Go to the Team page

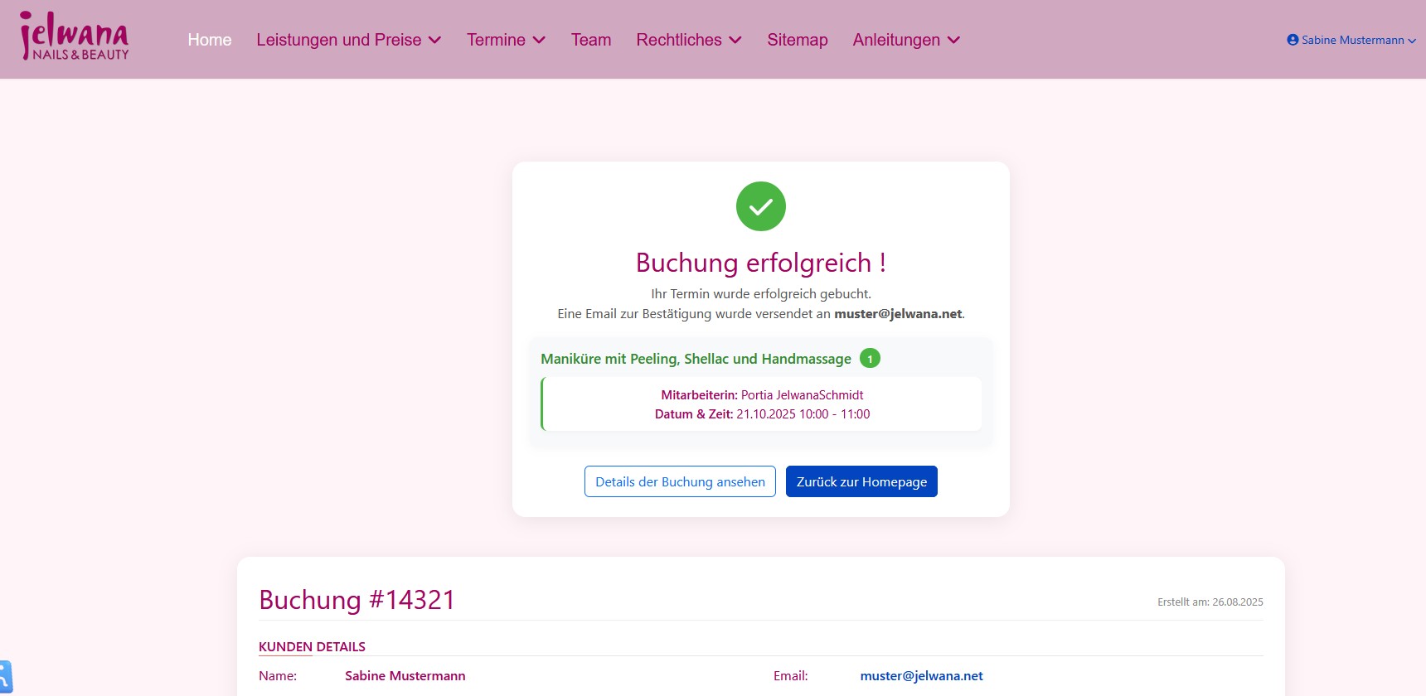click(591, 40)
